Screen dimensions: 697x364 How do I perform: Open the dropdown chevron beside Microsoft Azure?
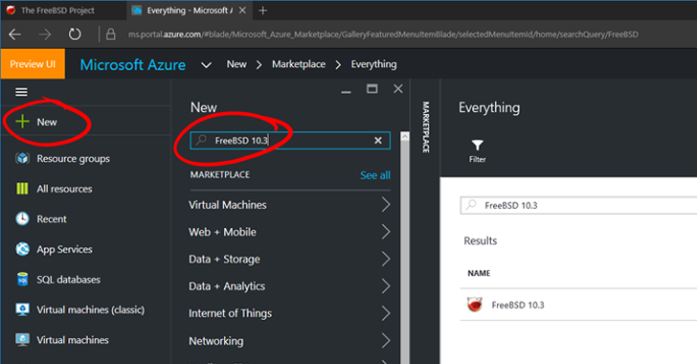pyautogui.click(x=206, y=65)
